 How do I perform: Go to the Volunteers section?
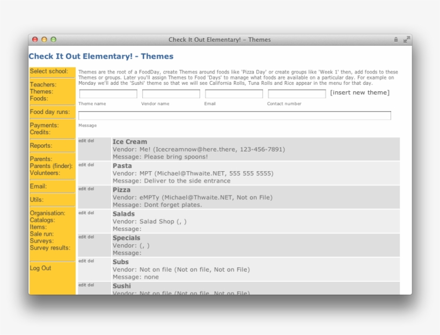point(47,172)
